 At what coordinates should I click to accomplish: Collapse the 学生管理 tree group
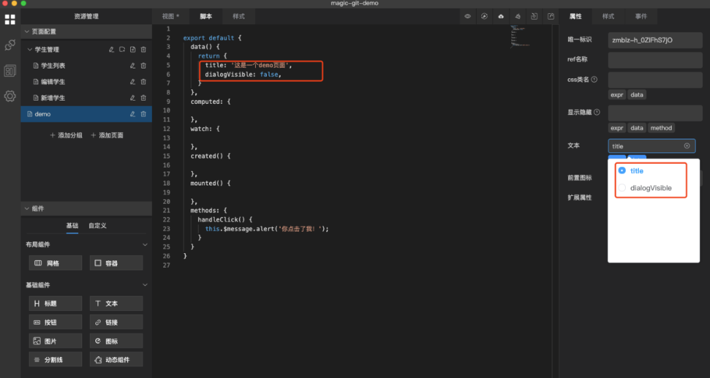coord(30,49)
